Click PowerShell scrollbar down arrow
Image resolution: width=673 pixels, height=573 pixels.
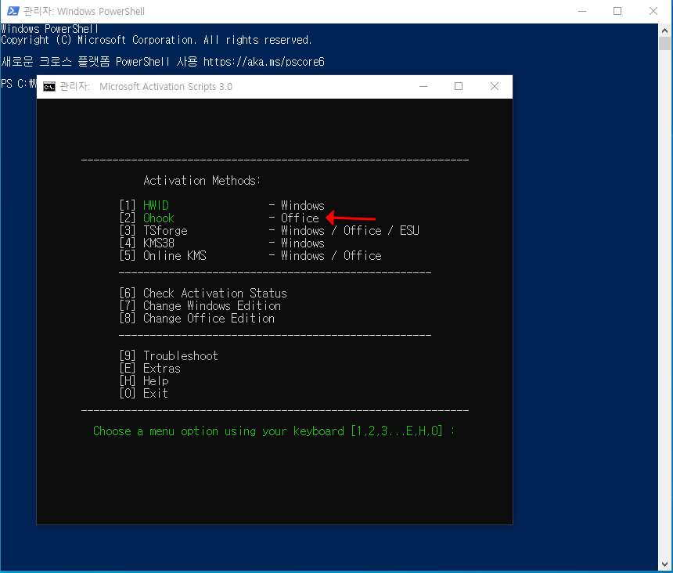click(664, 564)
